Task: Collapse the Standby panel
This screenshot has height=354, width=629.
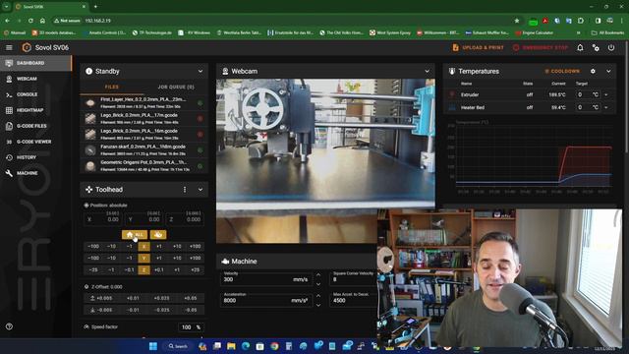Action: pyautogui.click(x=200, y=71)
